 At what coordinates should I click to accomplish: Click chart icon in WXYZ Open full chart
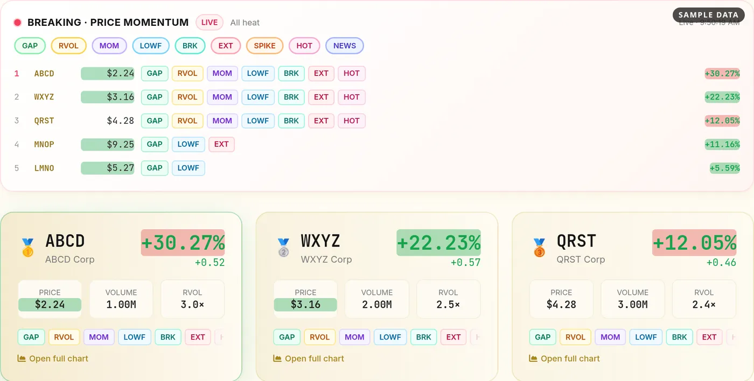coord(277,358)
